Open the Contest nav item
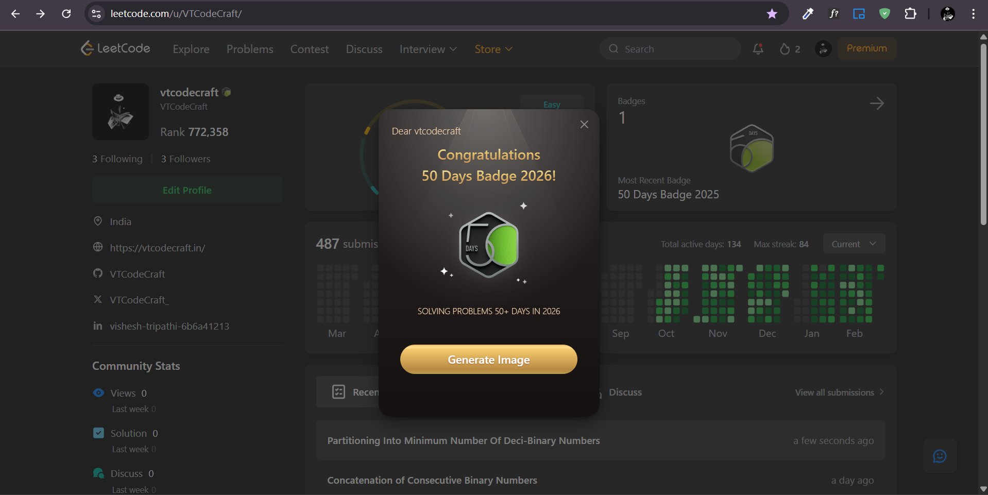Viewport: 988px width, 495px height. 310,49
